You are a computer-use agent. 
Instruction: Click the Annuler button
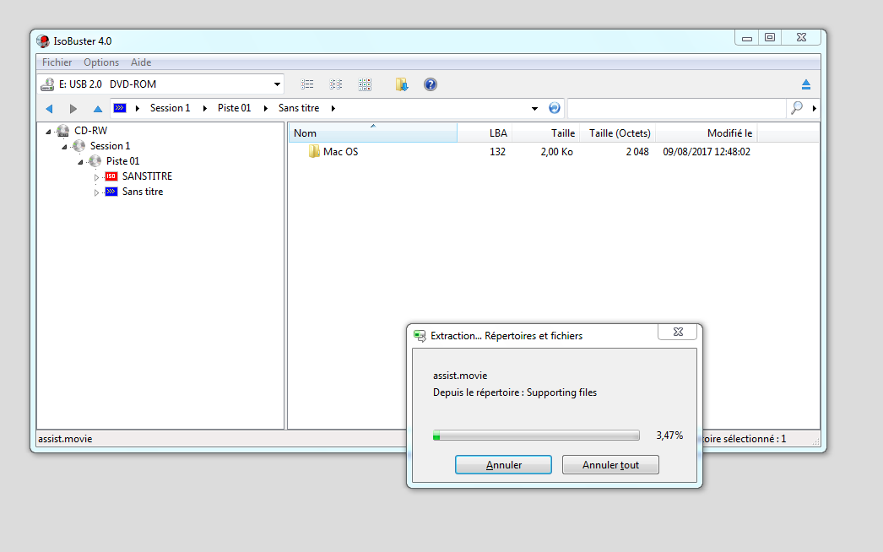(503, 465)
